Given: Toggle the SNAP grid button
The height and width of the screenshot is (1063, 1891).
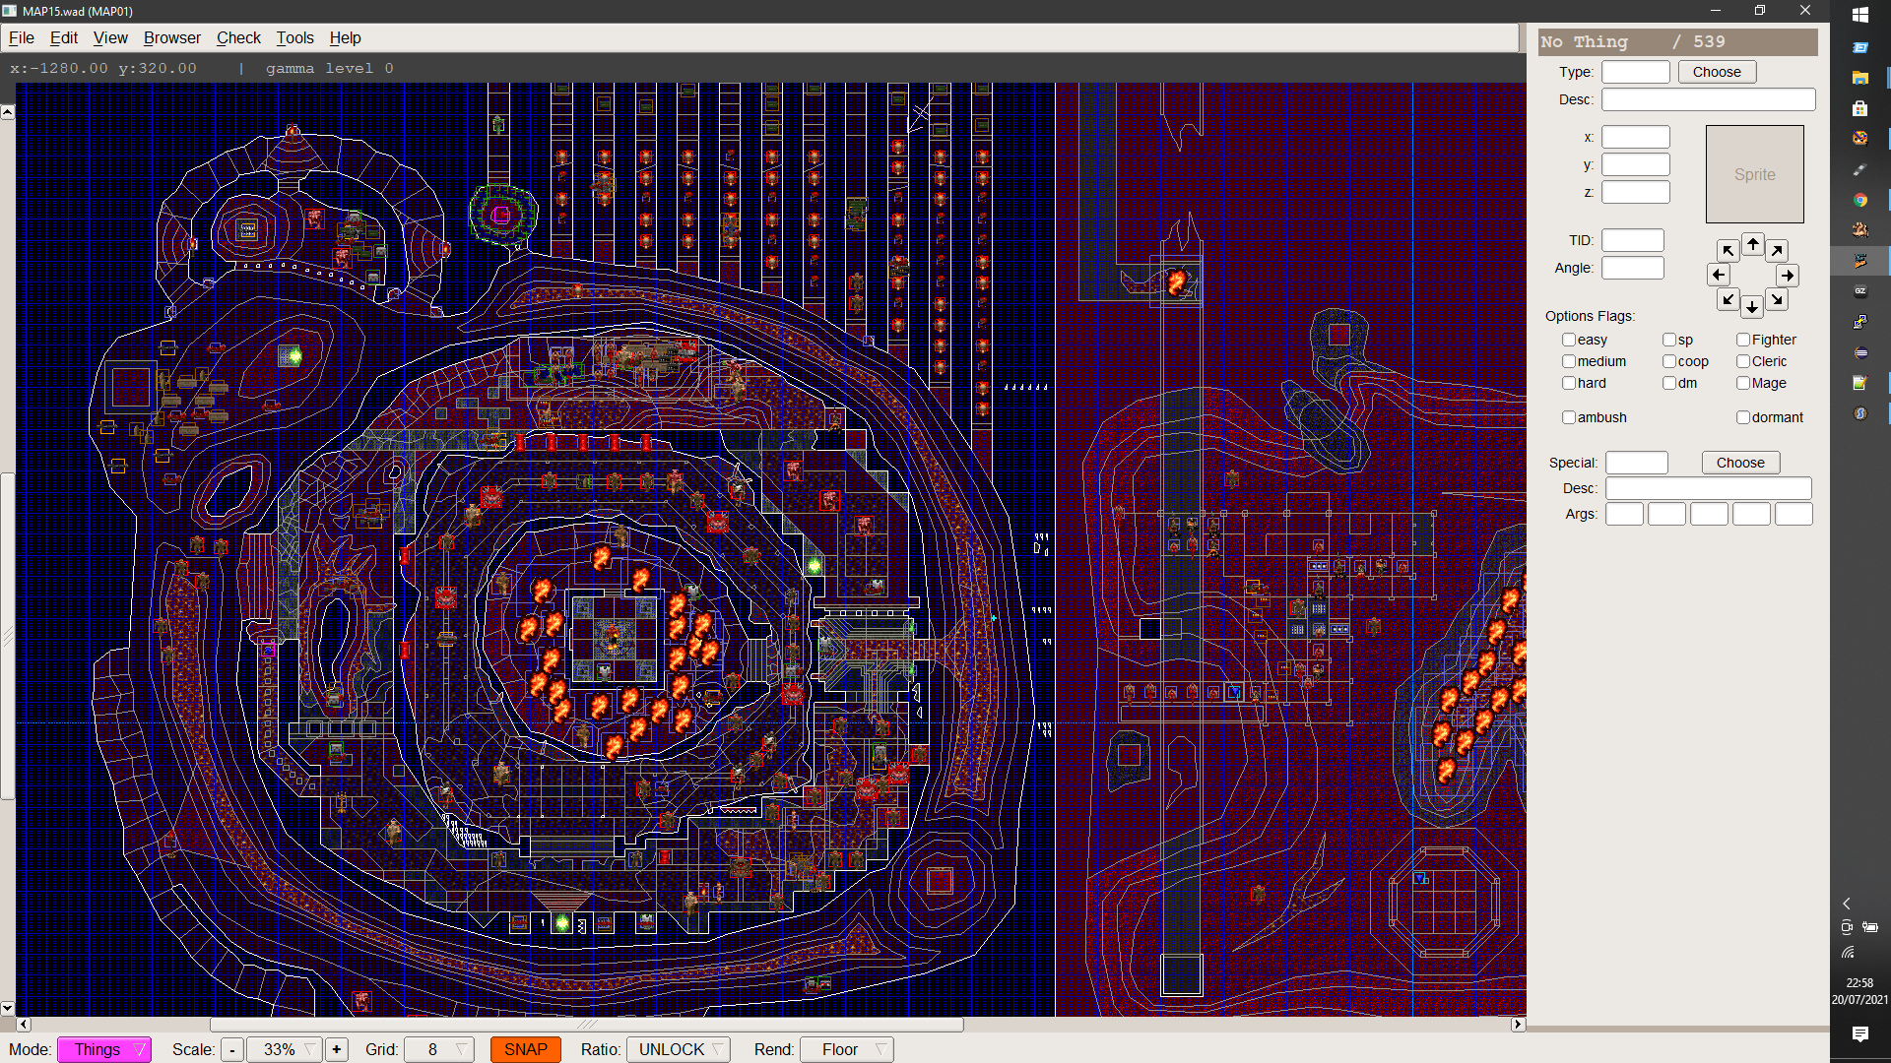Looking at the screenshot, I should click(x=526, y=1049).
